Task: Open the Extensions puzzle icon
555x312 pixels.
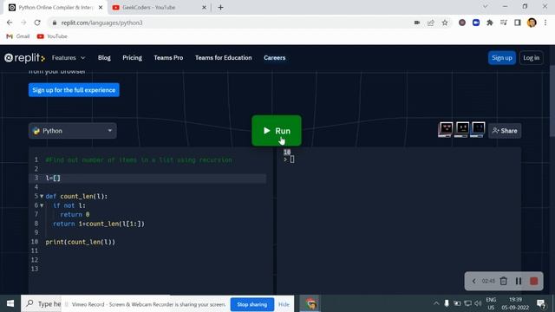Action: pyautogui.click(x=490, y=23)
